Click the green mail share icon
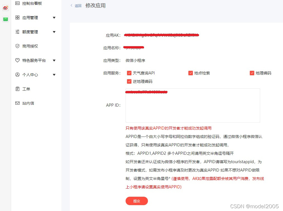Image resolution: width=283 pixels, height=211 pixels. tap(6, 19)
